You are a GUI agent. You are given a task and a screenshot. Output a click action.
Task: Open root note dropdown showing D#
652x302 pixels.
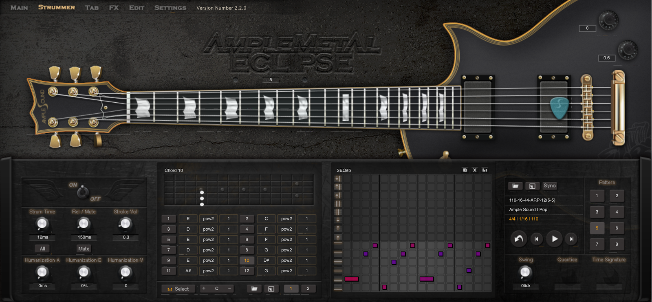[267, 260]
